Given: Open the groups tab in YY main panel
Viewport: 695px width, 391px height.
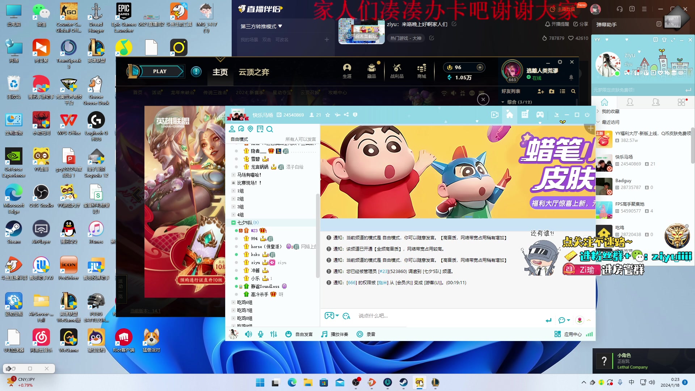Looking at the screenshot, I should [656, 102].
